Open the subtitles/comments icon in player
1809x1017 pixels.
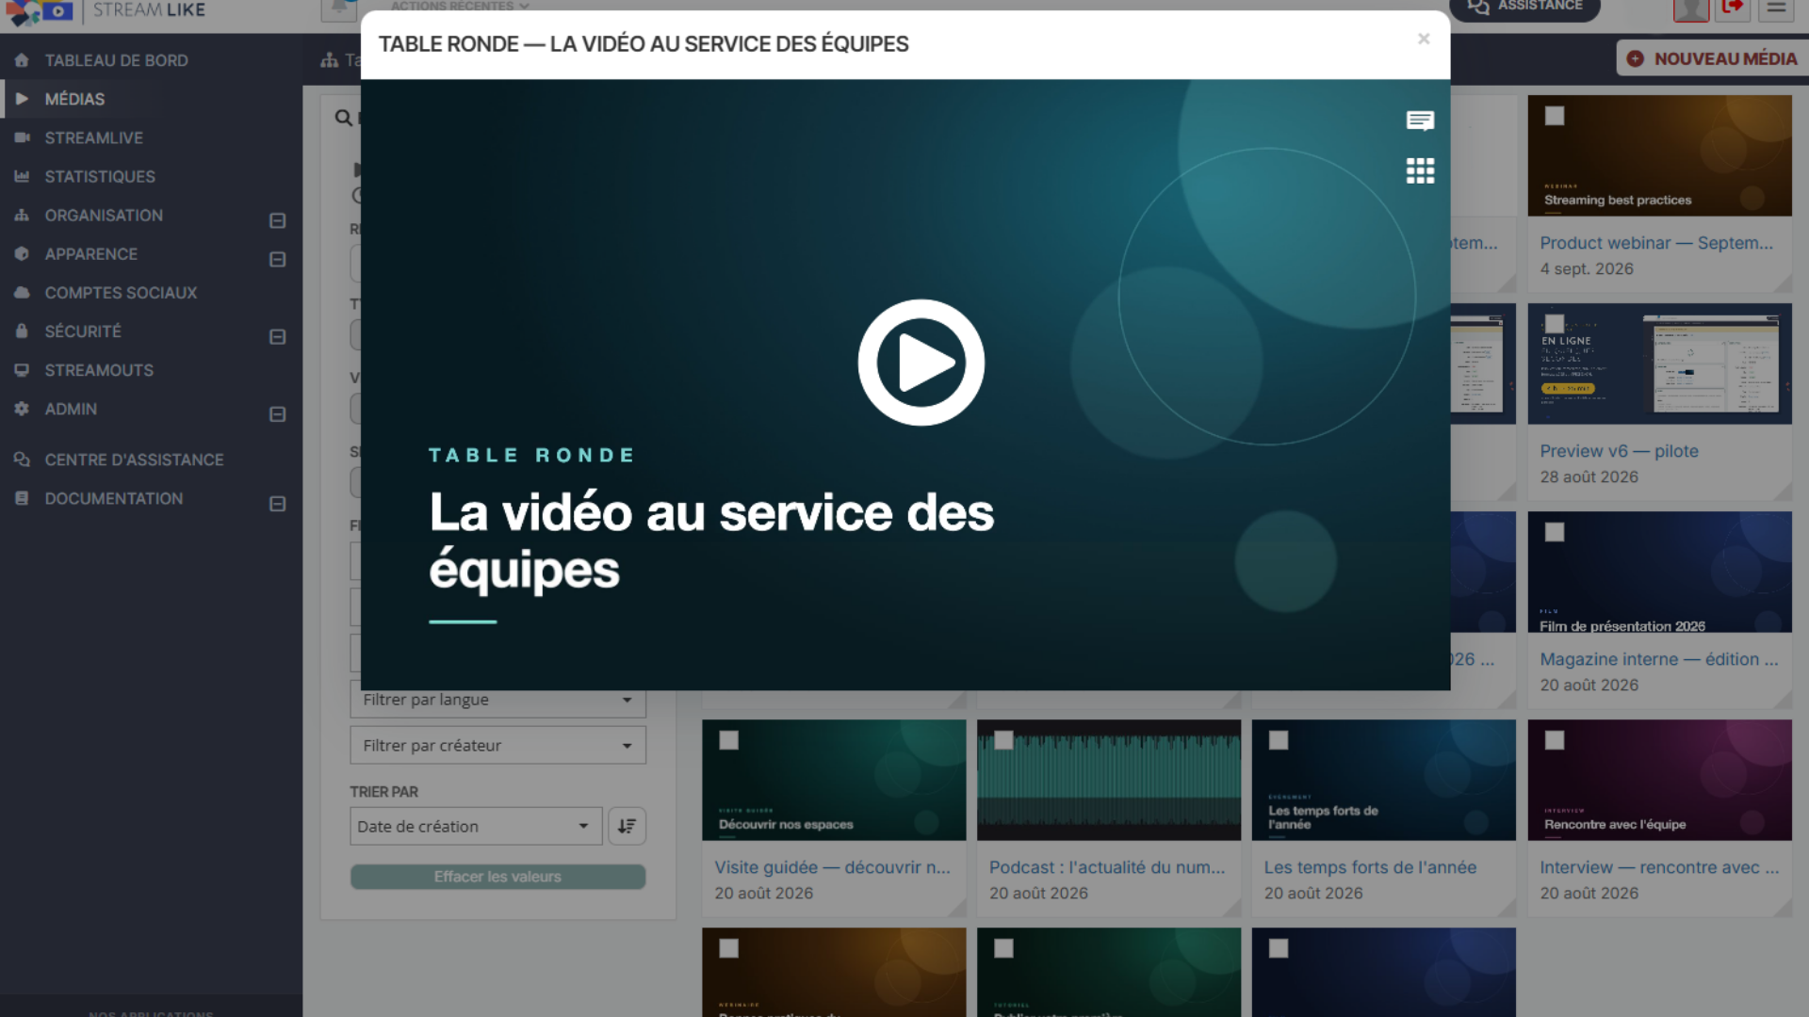1420,121
